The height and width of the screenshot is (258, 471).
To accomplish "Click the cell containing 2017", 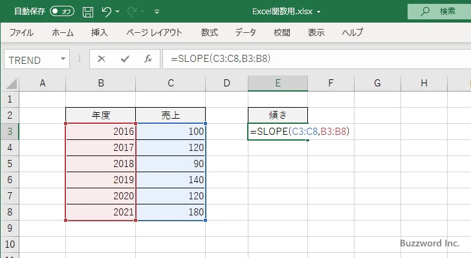I will [101, 148].
